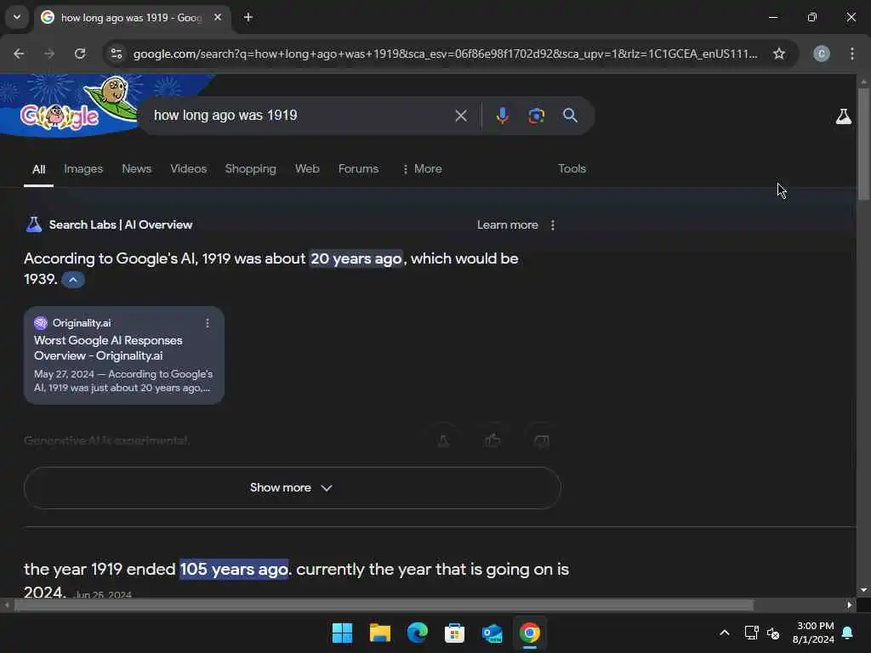This screenshot has width=871, height=653.
Task: Open the search Tools options
Action: pyautogui.click(x=572, y=169)
